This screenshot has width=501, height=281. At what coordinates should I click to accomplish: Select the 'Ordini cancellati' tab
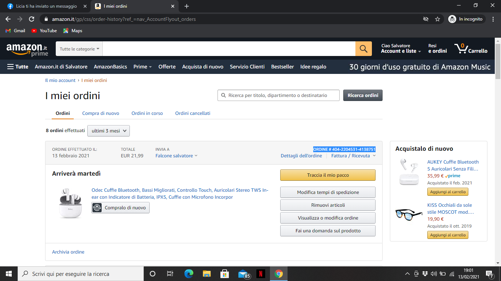(x=193, y=113)
